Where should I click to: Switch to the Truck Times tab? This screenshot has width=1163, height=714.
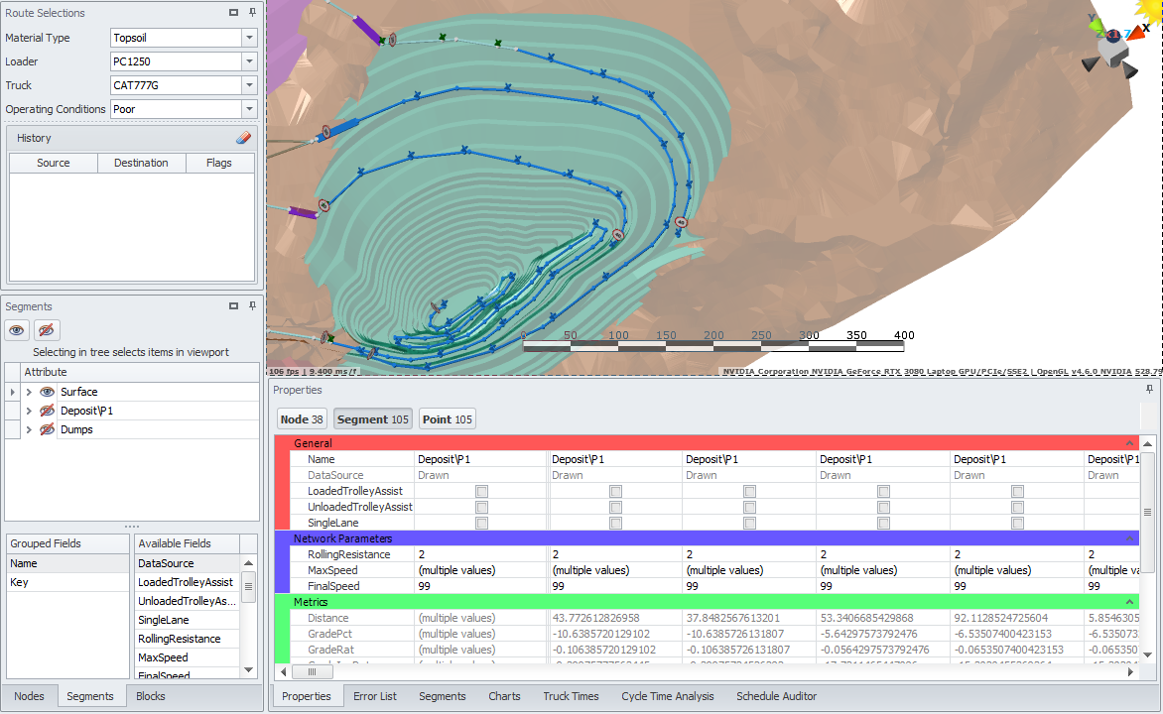click(x=571, y=696)
